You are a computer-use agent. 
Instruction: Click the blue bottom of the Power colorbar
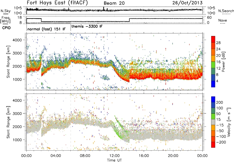click(213, 84)
